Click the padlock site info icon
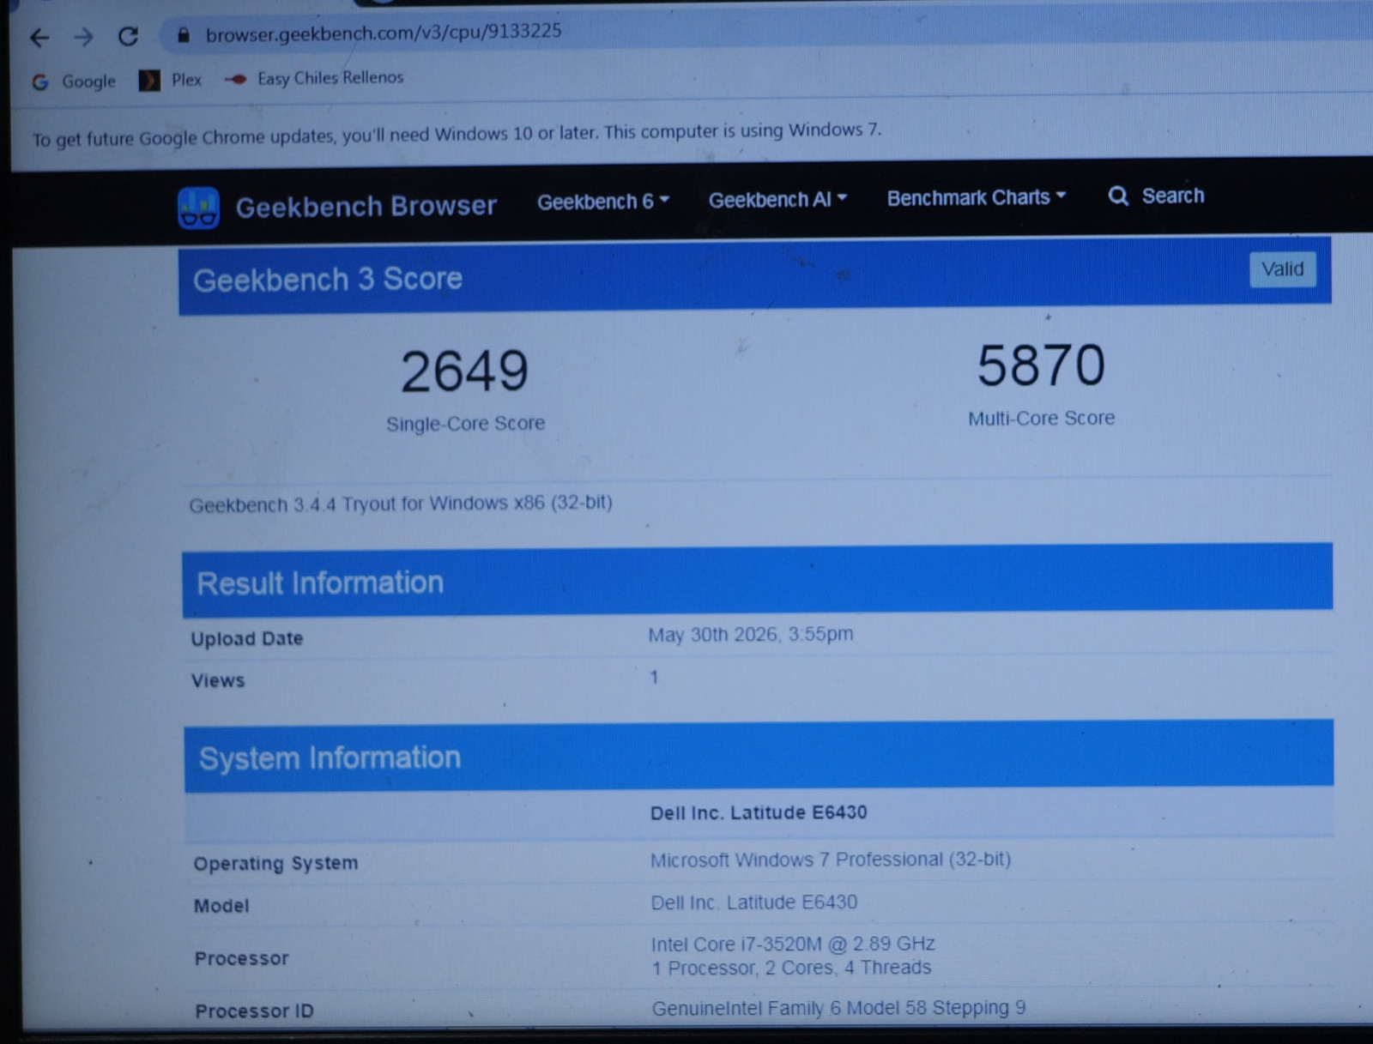1373x1044 pixels. 183,35
